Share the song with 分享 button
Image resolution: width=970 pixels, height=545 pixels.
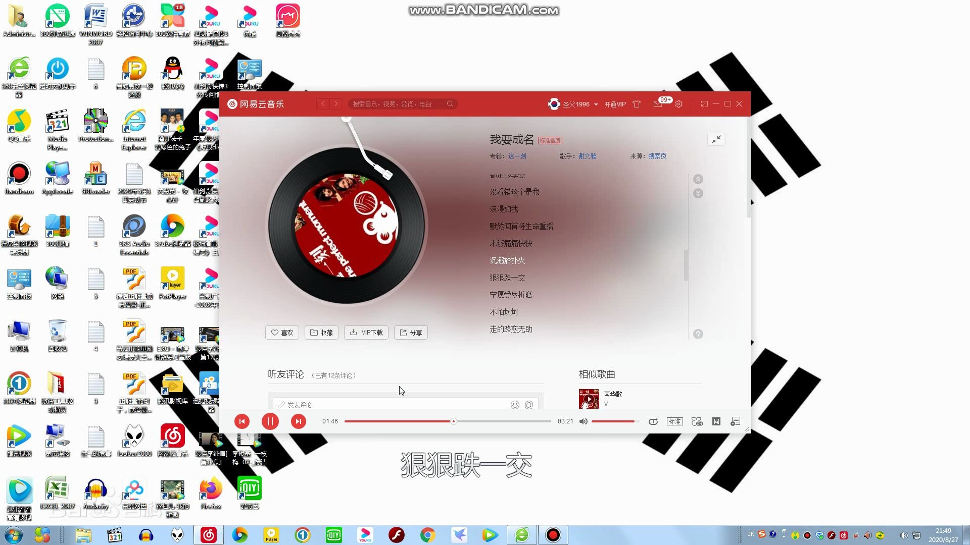[x=411, y=333]
